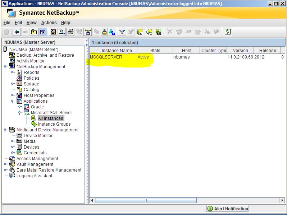Screen dimensions: 287x215
Task: Sort by State column header
Action: (155, 50)
